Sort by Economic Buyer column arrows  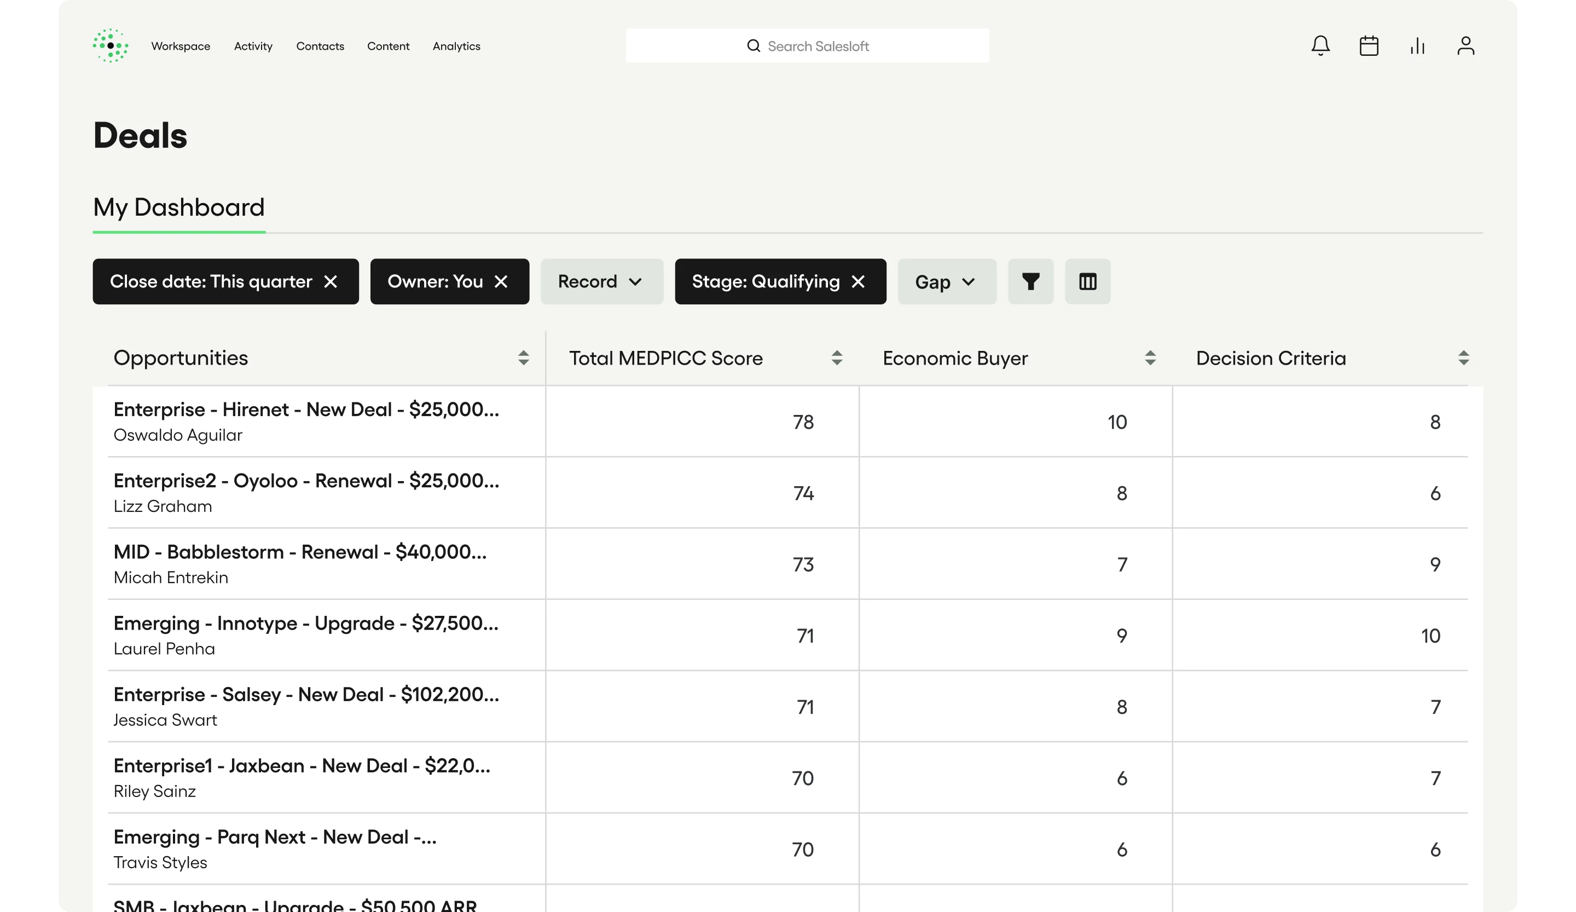(1150, 358)
